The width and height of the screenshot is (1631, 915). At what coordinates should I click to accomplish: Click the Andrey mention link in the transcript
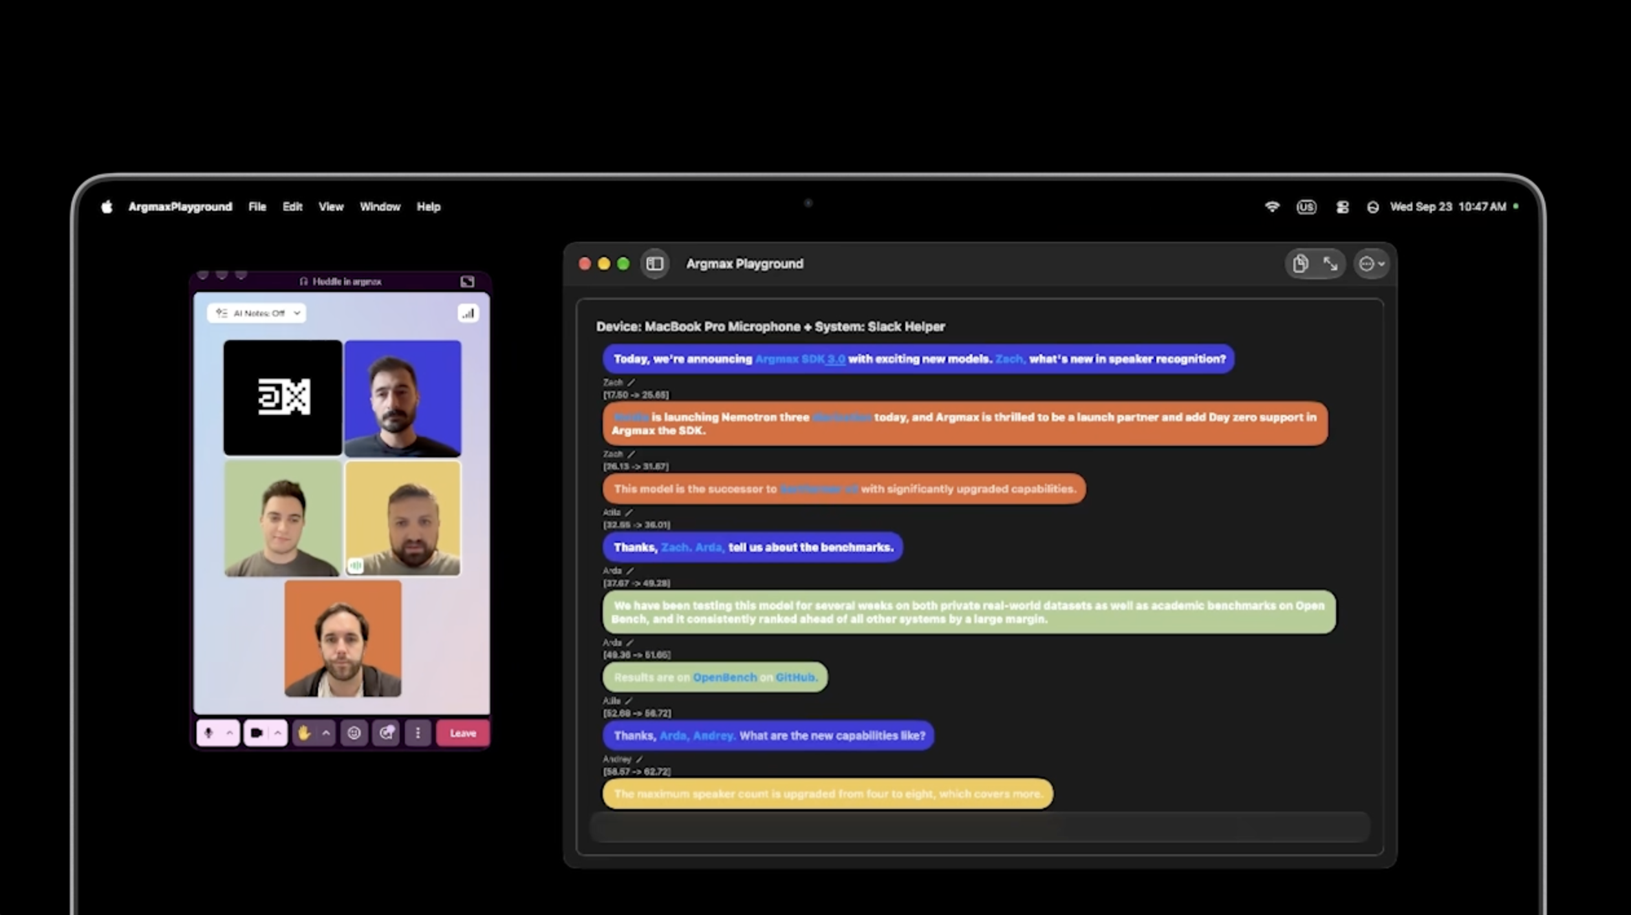coord(714,736)
